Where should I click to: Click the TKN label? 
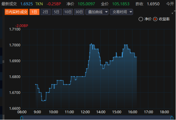[39, 4]
